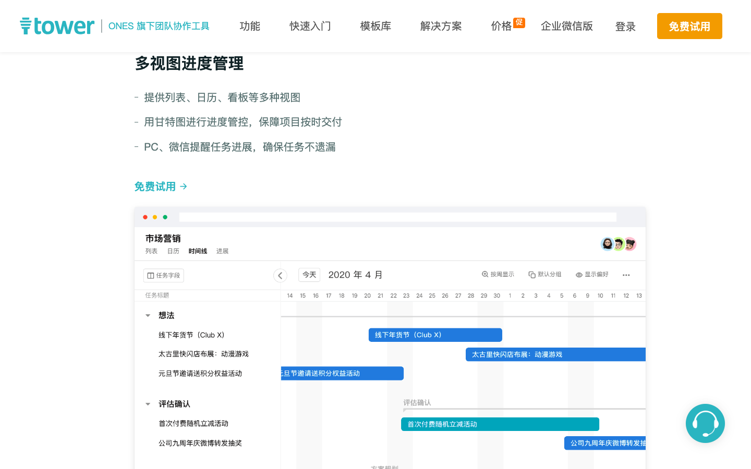Open the 任务字段 task fields selector
Viewport: 751px width, 469px height.
pyautogui.click(x=164, y=275)
